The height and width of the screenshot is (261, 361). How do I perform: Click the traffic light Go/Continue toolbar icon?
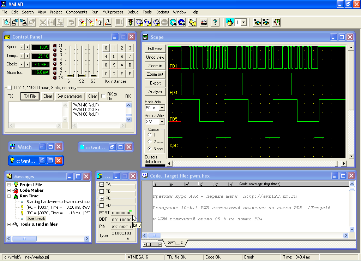[130, 22]
